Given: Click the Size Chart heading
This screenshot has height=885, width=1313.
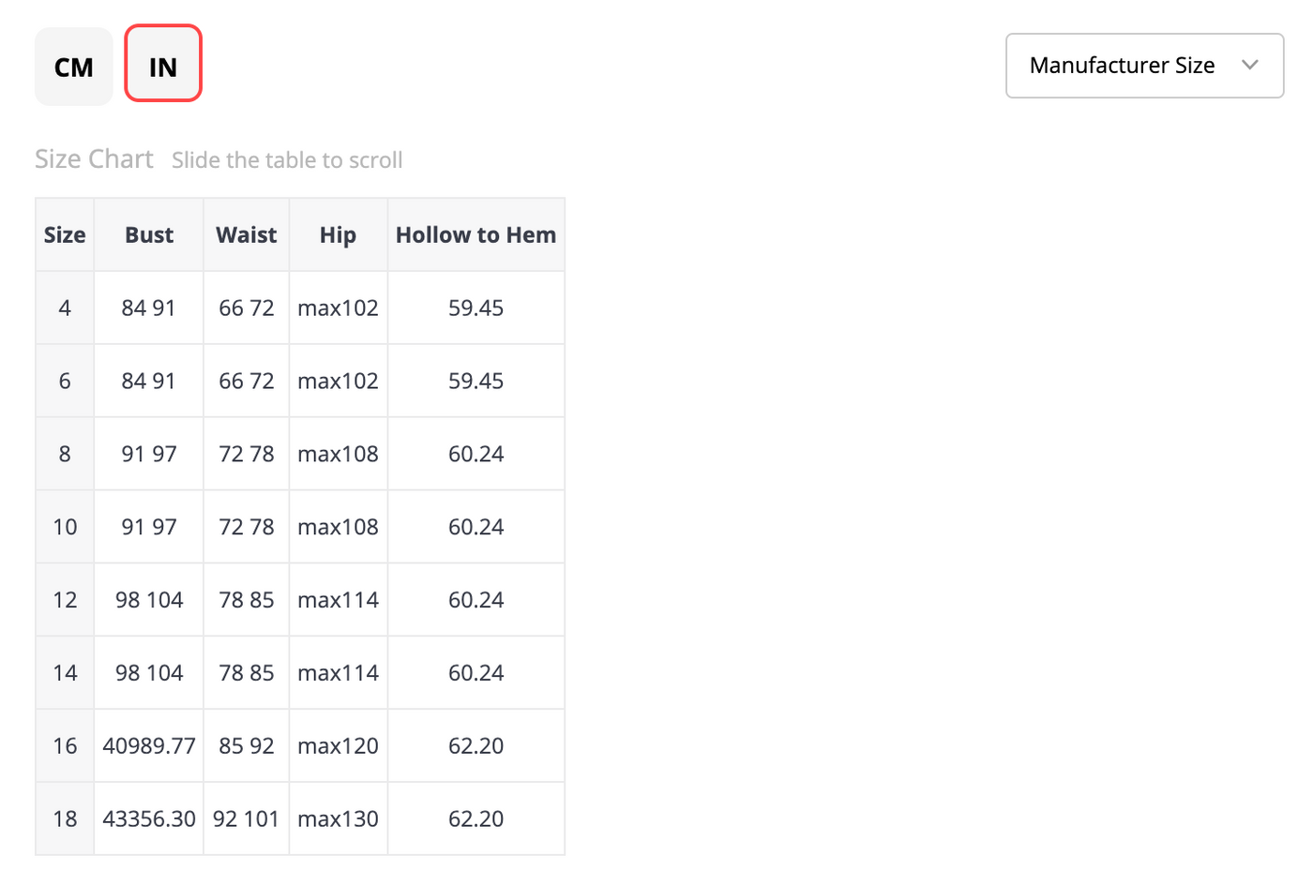Looking at the screenshot, I should [94, 159].
